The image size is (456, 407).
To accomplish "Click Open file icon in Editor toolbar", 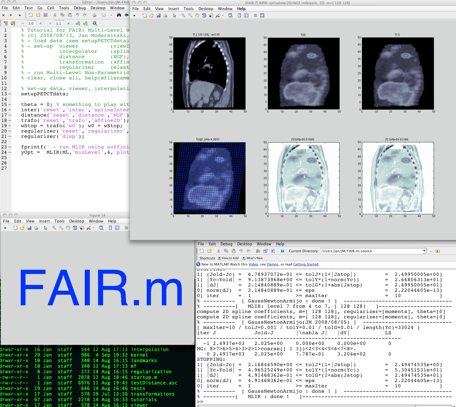I will pos(38,15).
